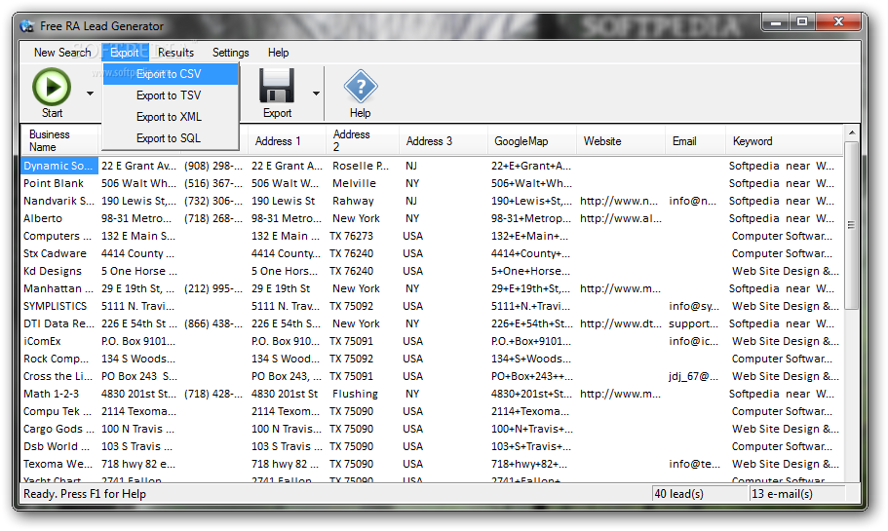Click Computers ... business name cell

[58, 236]
